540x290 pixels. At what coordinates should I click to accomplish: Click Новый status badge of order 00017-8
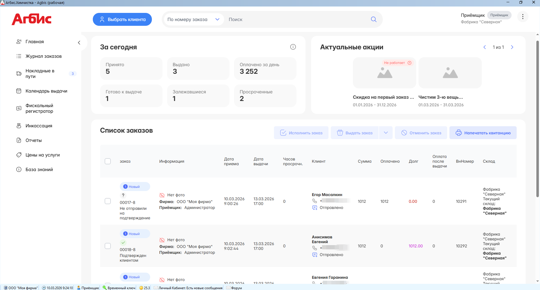[135, 187]
